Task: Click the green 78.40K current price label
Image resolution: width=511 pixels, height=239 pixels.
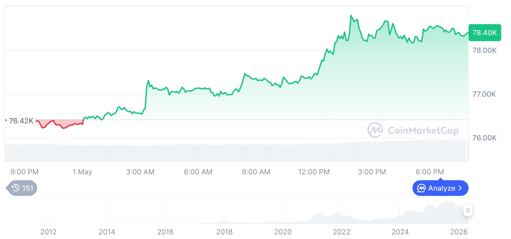Action: 485,33
